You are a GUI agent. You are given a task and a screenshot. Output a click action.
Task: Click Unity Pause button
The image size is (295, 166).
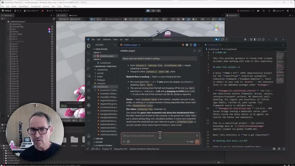coord(153,11)
